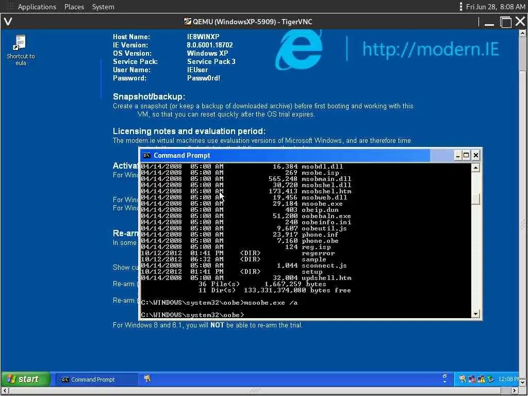The height and width of the screenshot is (396, 528).
Task: Click the Safely Remove Hardware tray icon
Action: click(x=490, y=379)
